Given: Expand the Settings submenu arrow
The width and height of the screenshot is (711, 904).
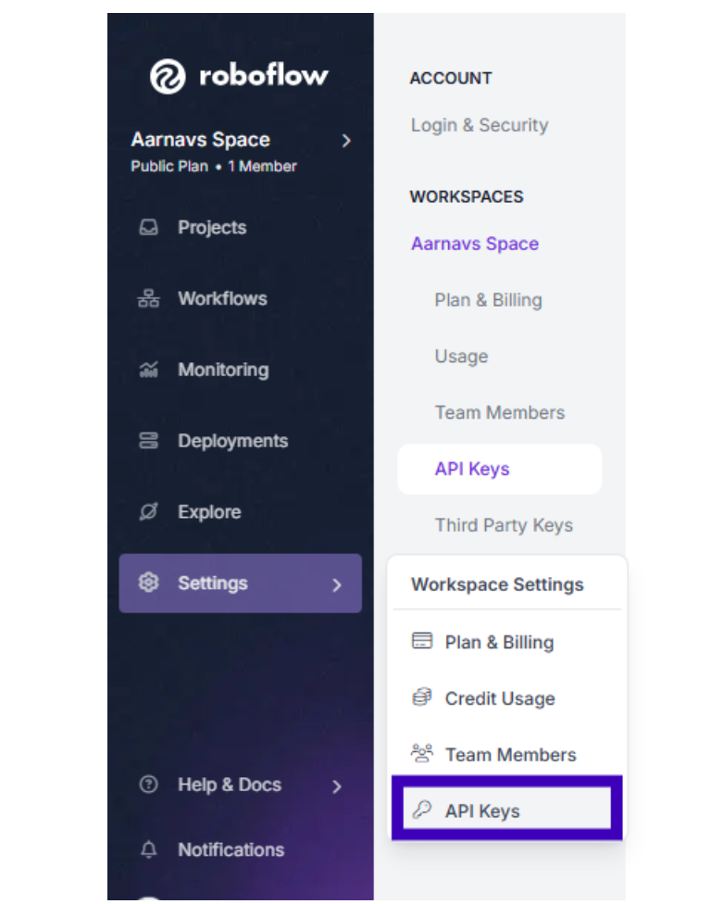Looking at the screenshot, I should (337, 585).
